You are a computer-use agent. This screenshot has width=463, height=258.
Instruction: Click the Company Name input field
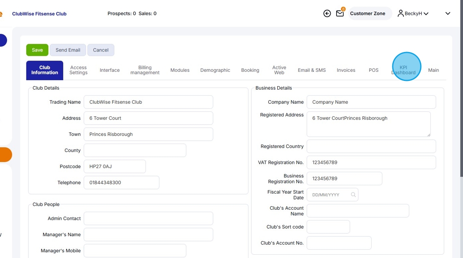(x=371, y=102)
